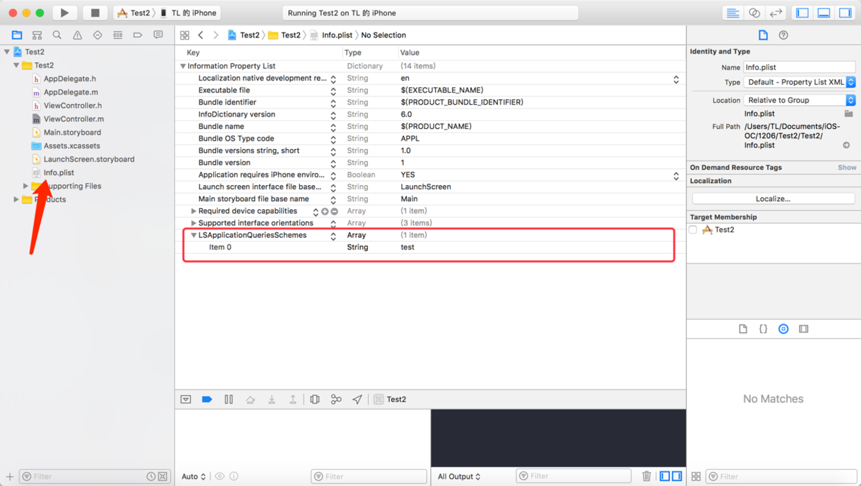Expand the Products folder
861x486 pixels.
16,199
